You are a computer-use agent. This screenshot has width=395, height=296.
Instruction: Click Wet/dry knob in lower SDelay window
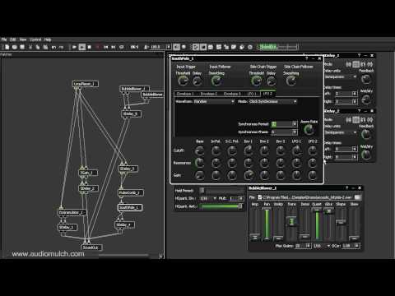point(366,155)
